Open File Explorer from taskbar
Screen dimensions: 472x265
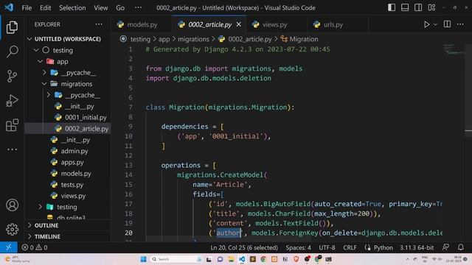click(231, 259)
